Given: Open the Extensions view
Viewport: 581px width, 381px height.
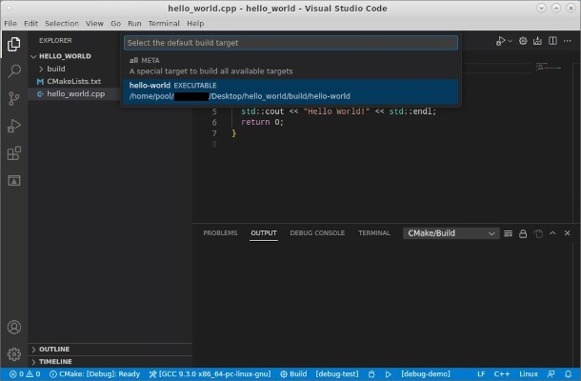Looking at the screenshot, I should [x=14, y=153].
